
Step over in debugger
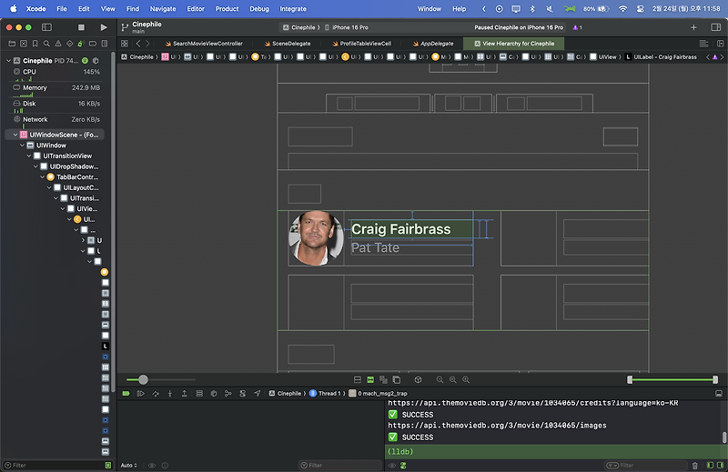[x=156, y=394]
